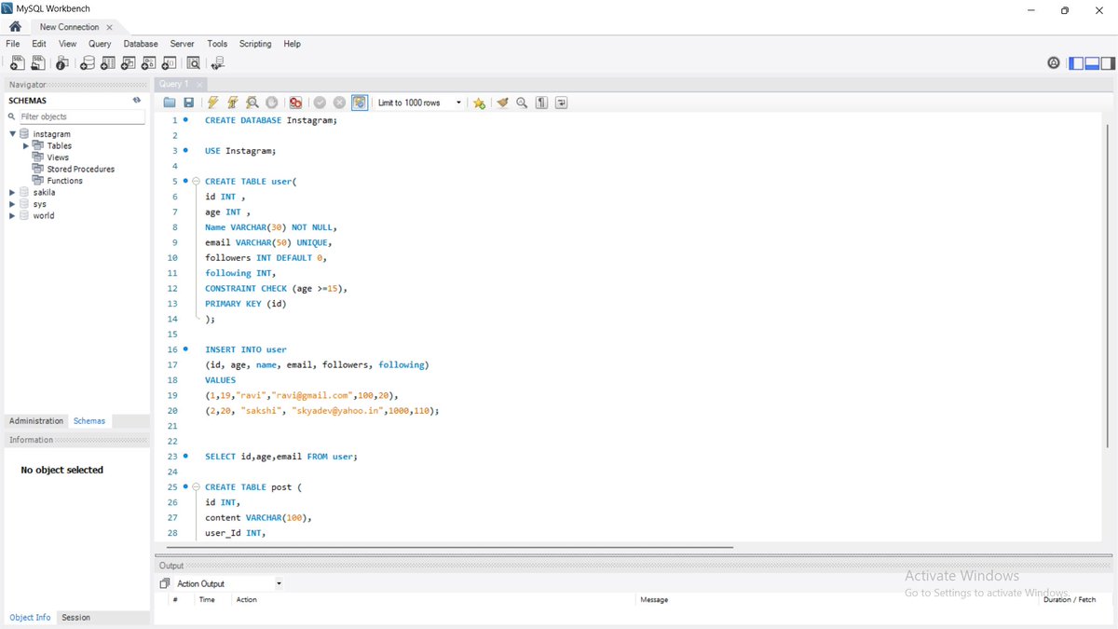This screenshot has height=629, width=1118.
Task: Expand the Tables node under instagram
Action: click(26, 145)
